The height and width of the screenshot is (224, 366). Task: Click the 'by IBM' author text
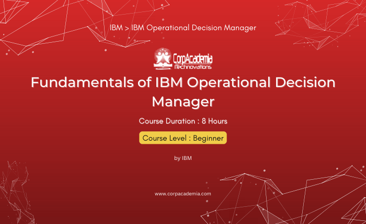point(183,158)
